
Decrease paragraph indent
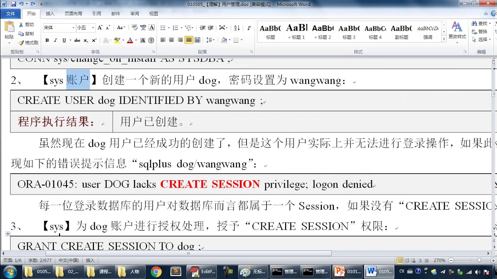pos(202,28)
